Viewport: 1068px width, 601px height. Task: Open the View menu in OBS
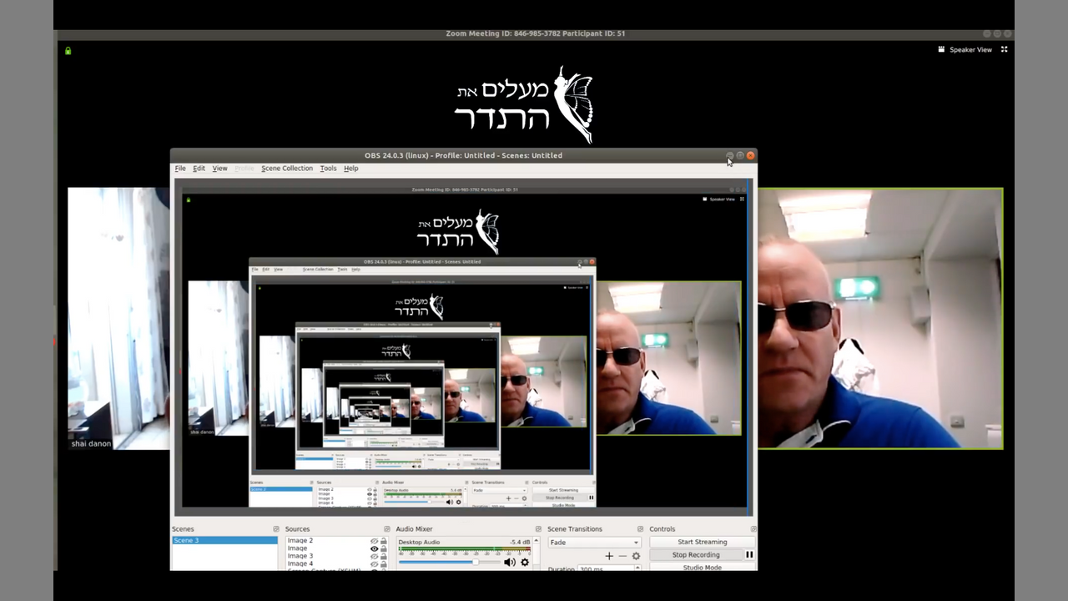coord(219,169)
